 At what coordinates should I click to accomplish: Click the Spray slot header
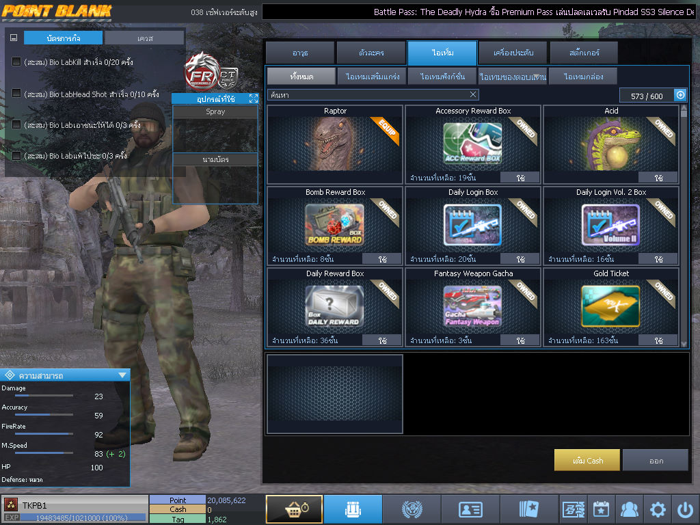(x=215, y=111)
